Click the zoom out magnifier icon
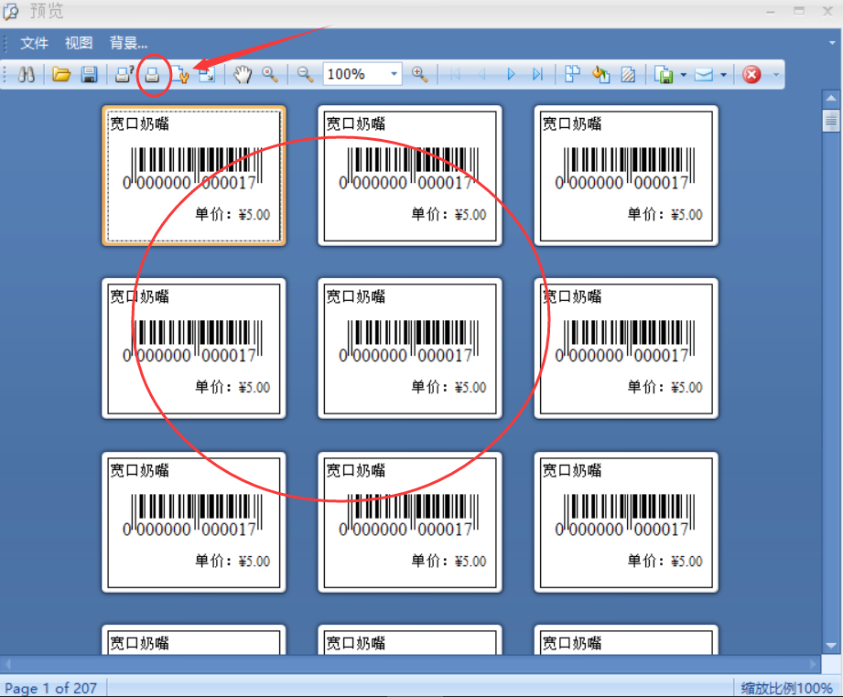 (305, 75)
